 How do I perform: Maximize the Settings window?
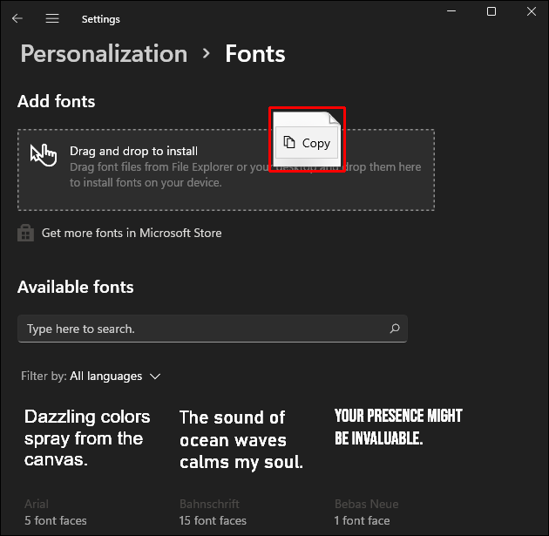[x=491, y=12]
